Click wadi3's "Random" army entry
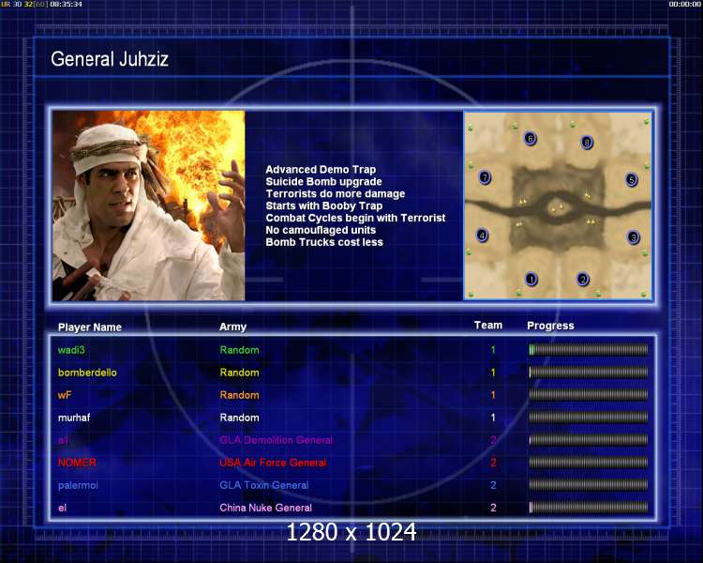703x563 pixels. pyautogui.click(x=239, y=350)
